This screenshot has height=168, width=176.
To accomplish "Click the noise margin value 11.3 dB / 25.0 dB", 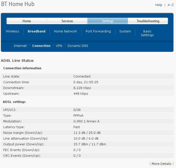I will click(87, 133).
